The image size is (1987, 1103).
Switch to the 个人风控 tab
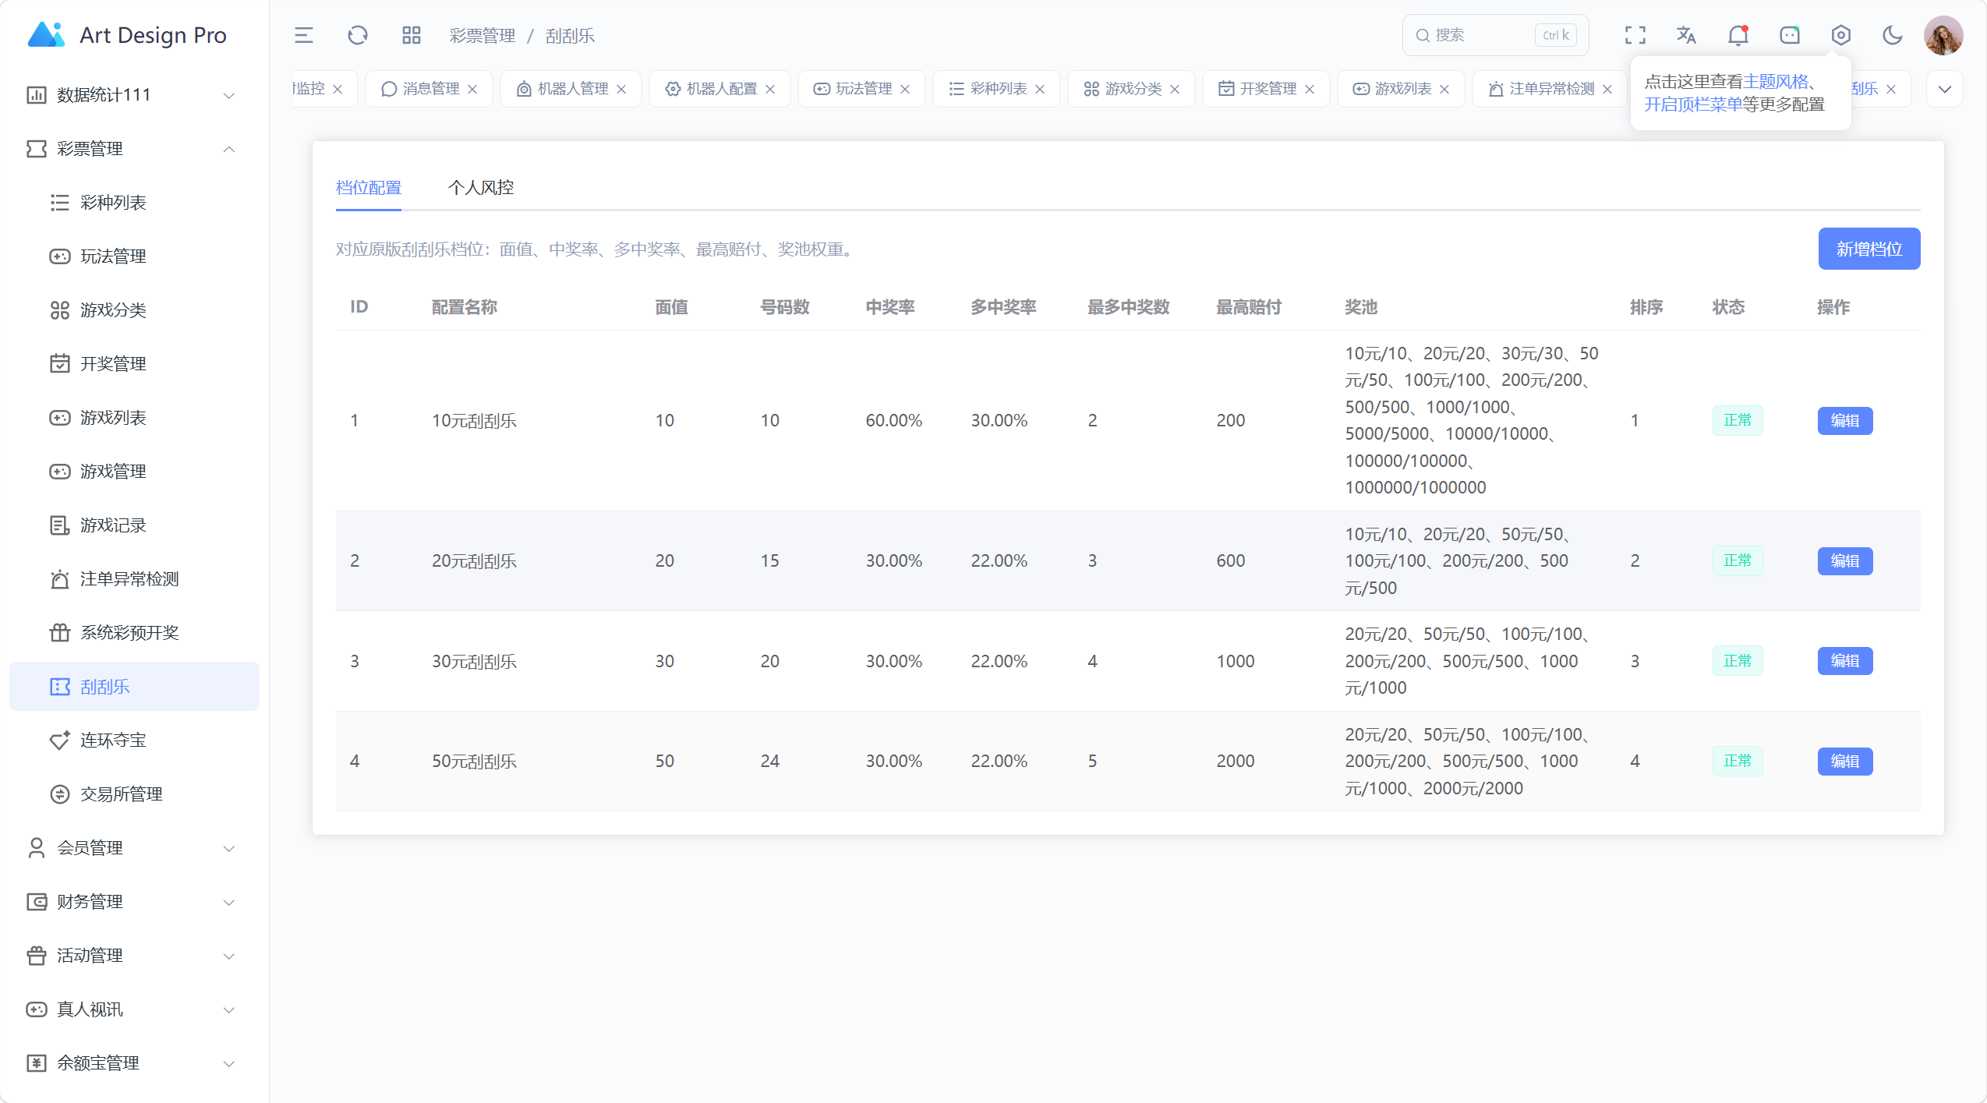(481, 188)
